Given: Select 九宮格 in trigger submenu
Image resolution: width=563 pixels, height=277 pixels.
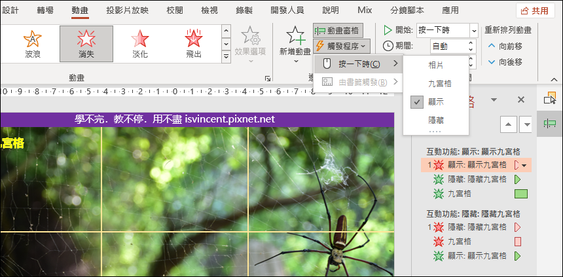Looking at the screenshot, I should tap(436, 84).
